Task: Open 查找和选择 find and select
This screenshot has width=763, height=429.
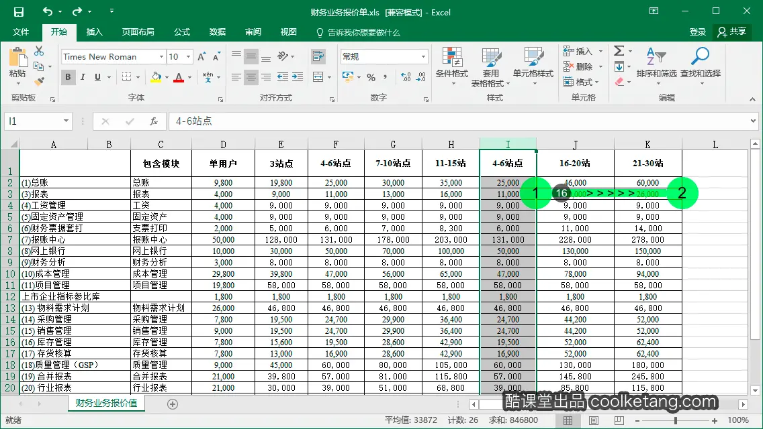Action: [x=701, y=67]
